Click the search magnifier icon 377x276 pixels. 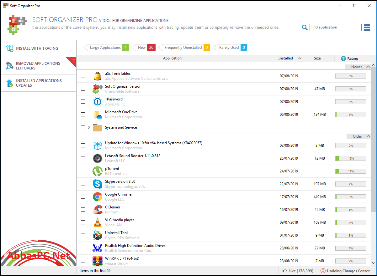pos(305,28)
